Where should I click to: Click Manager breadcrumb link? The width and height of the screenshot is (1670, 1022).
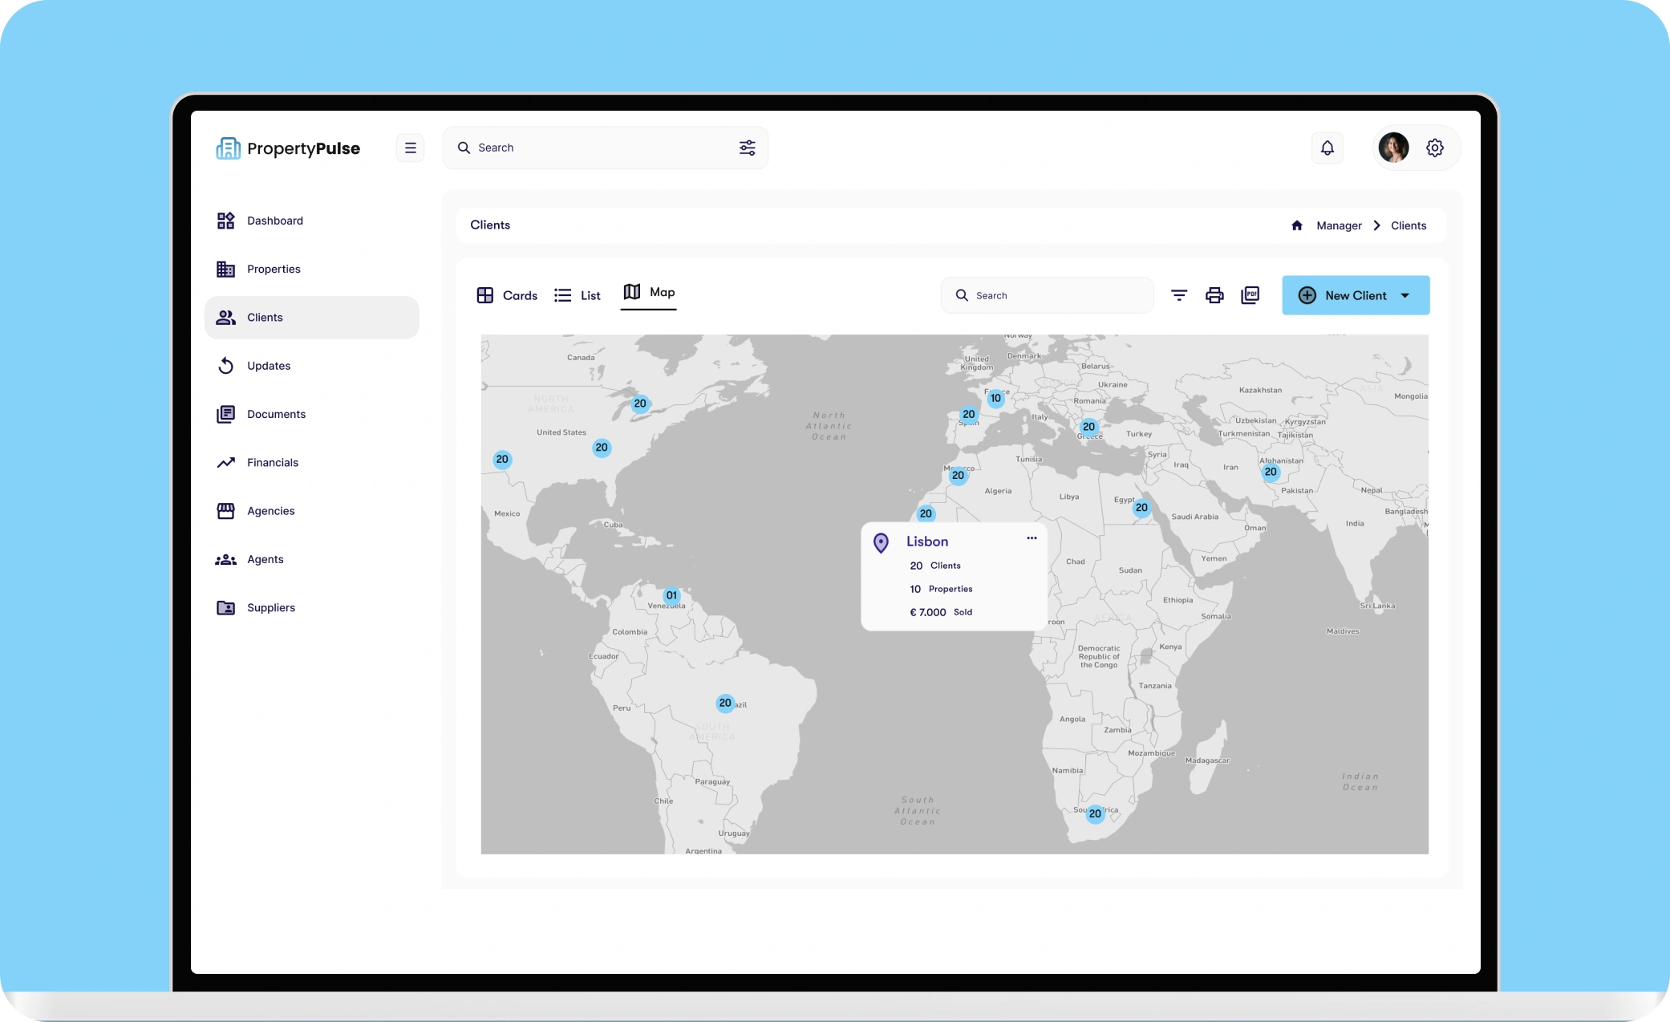click(x=1339, y=225)
